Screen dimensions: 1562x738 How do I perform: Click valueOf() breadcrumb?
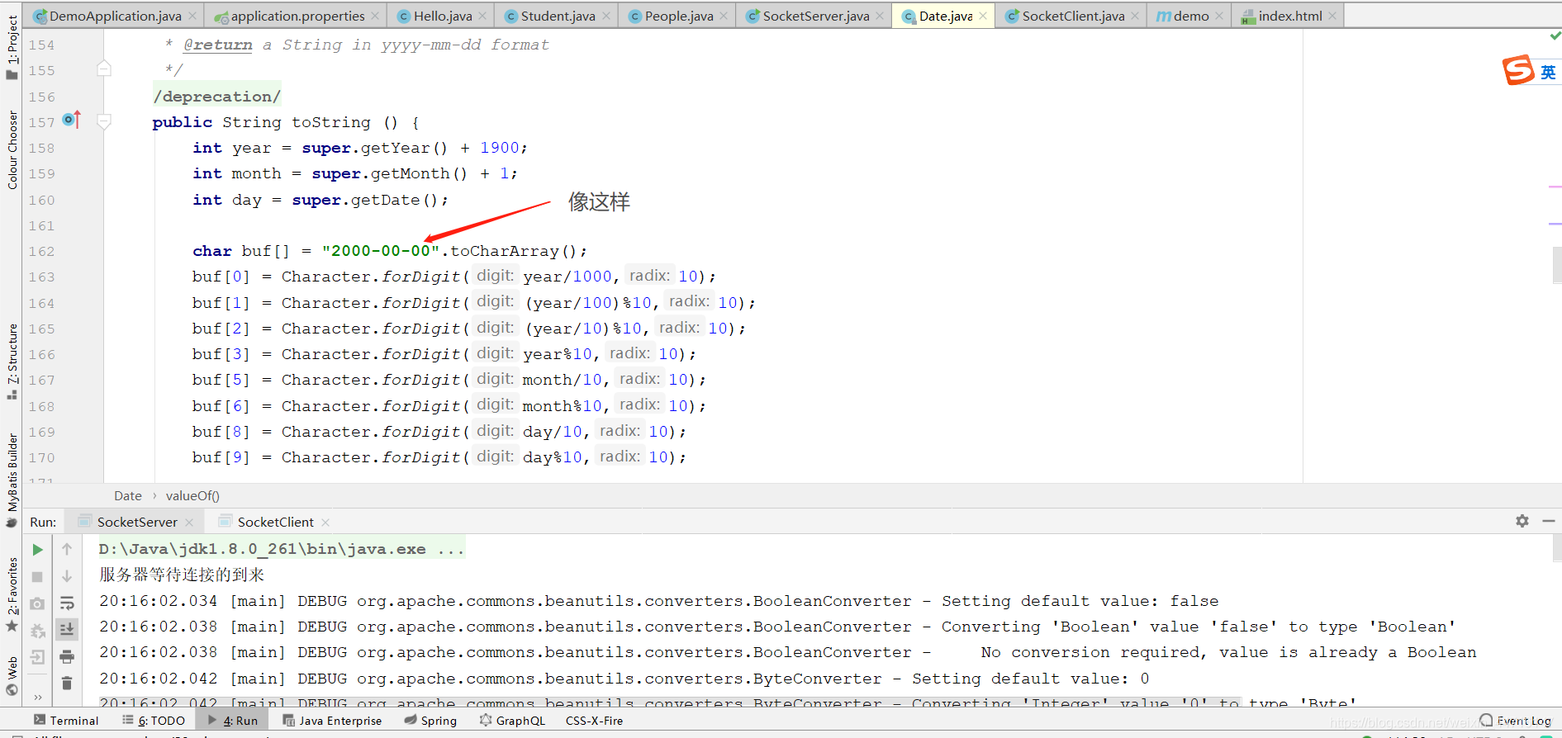click(192, 495)
